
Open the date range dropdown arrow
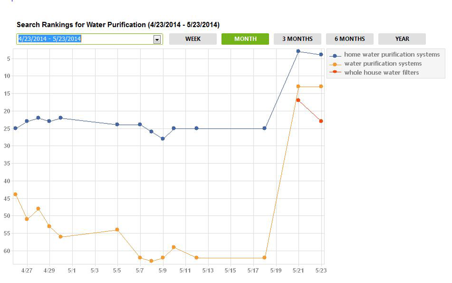point(157,40)
